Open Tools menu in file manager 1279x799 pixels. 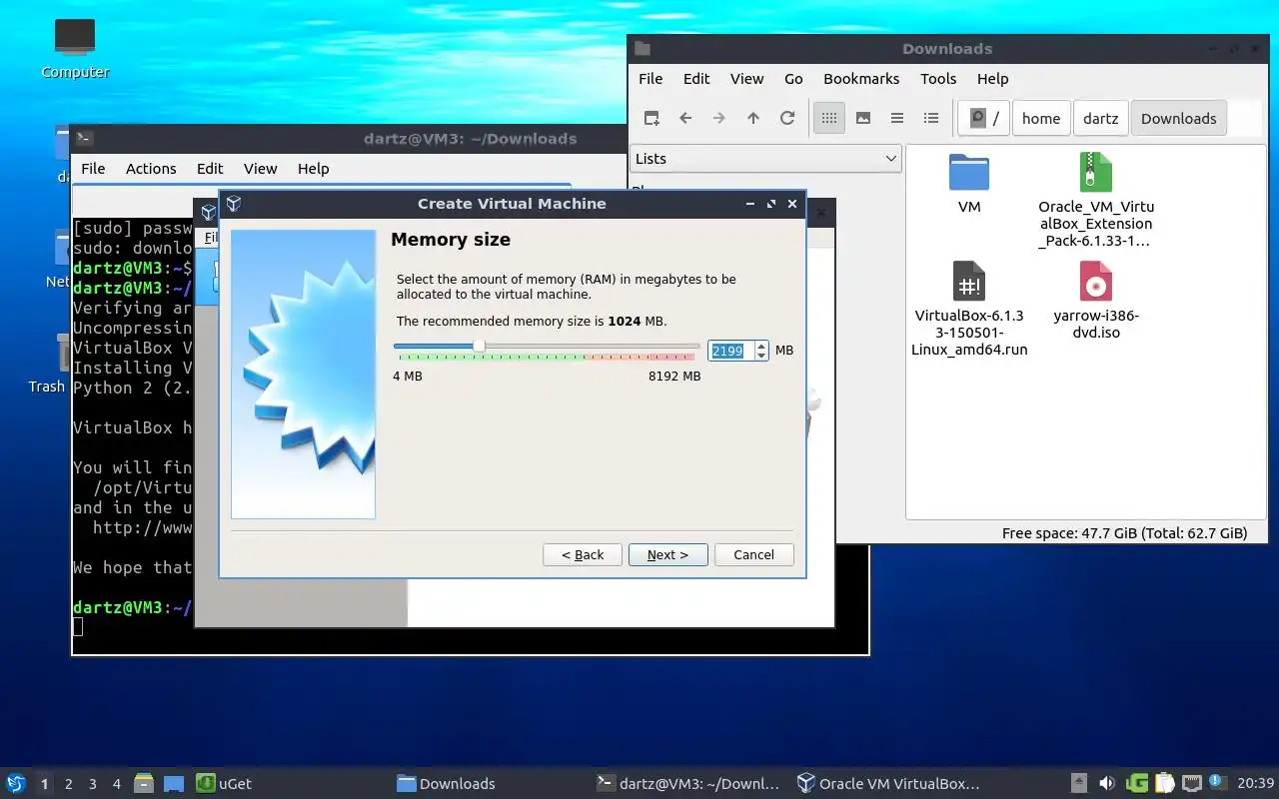tap(938, 78)
